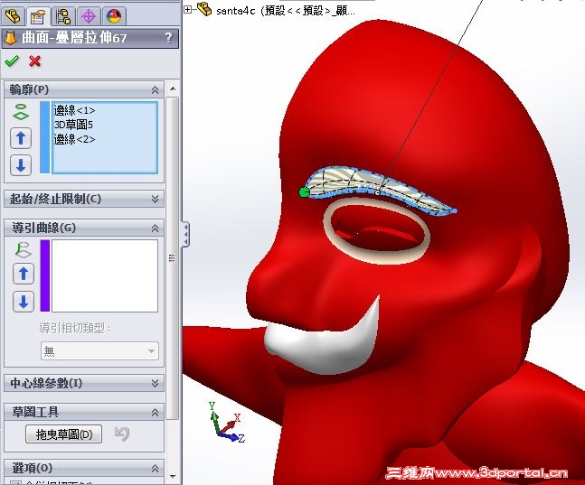The width and height of the screenshot is (585, 485).
Task: Click the undo sketch drag icon
Action: (x=122, y=434)
